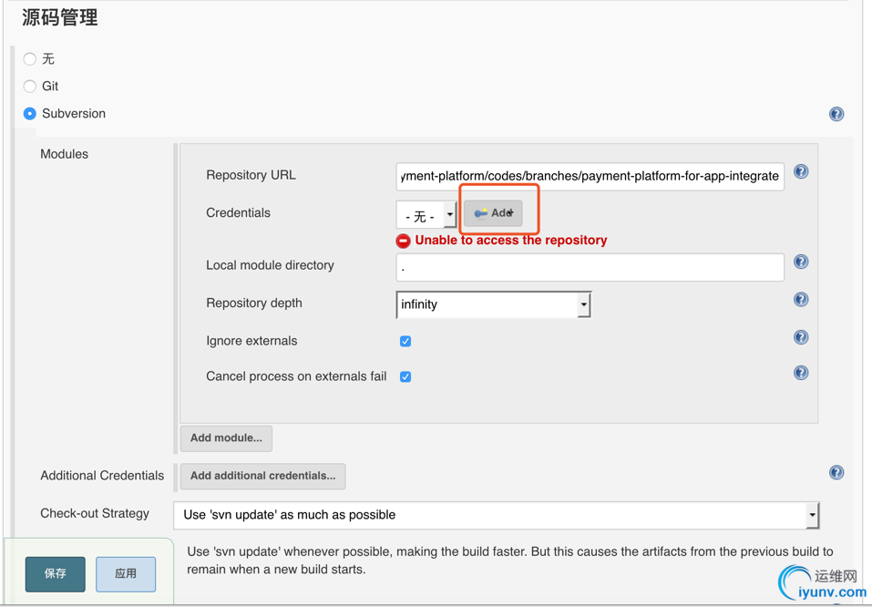Click the 保存 (Save) button

[55, 574]
